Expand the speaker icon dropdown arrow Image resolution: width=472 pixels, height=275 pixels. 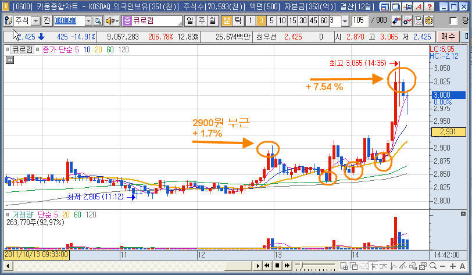tap(117, 21)
